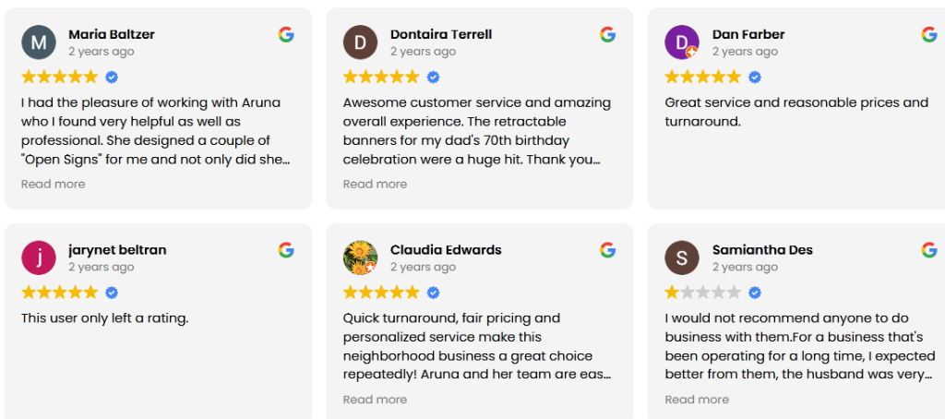Open Maria Baltzer's profile avatar
Screen dimensions: 945x419
[39, 42]
